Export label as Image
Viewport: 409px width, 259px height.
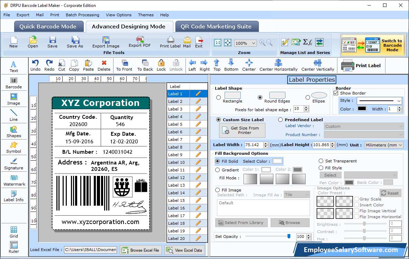coord(106,42)
